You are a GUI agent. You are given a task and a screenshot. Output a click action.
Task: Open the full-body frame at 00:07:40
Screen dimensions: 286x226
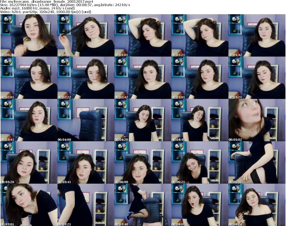[143, 205]
